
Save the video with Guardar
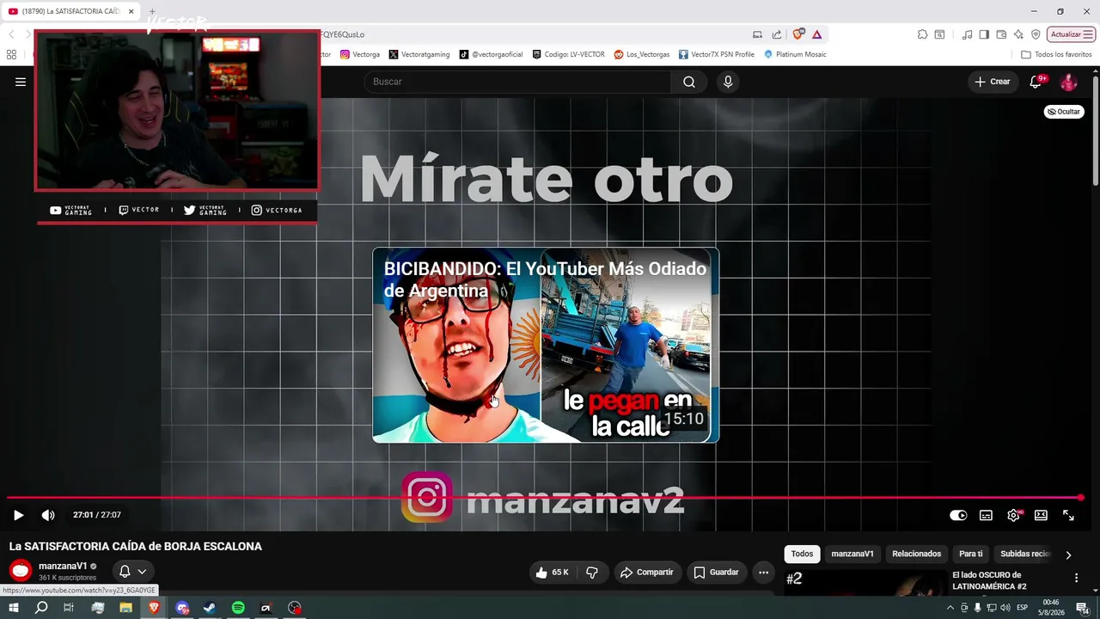click(716, 573)
